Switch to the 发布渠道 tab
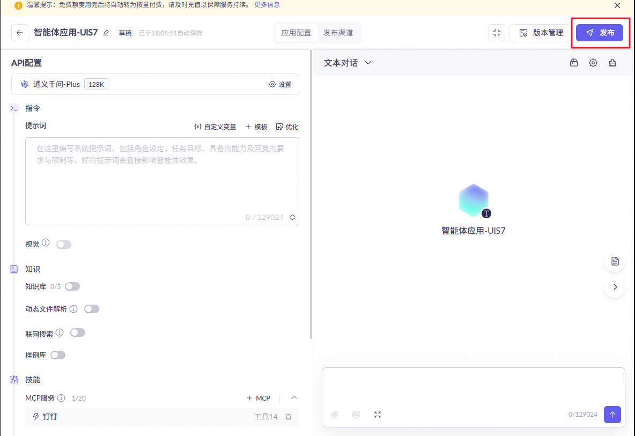This screenshot has height=436, width=635. tap(338, 33)
